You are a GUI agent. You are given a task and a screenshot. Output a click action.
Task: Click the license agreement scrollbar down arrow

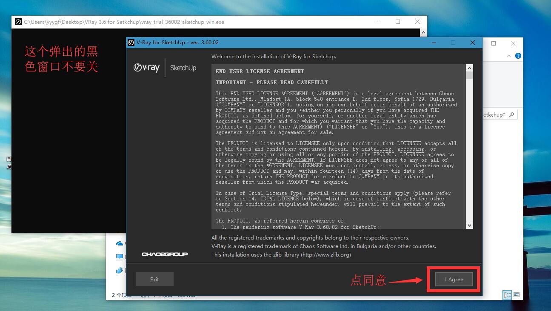[469, 225]
